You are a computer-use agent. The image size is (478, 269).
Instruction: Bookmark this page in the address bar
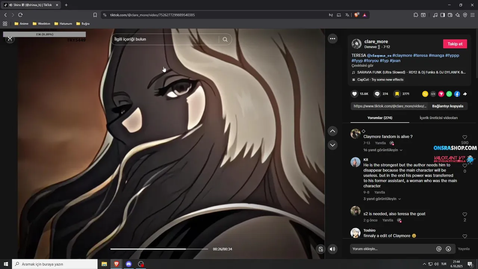tap(95, 15)
